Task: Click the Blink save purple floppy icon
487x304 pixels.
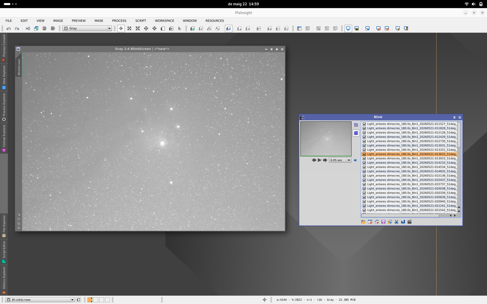Action: [x=383, y=222]
